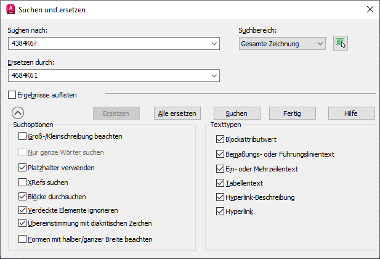The image size is (380, 259).
Task: Disable the Blockattributwert checkbox
Action: (220, 140)
